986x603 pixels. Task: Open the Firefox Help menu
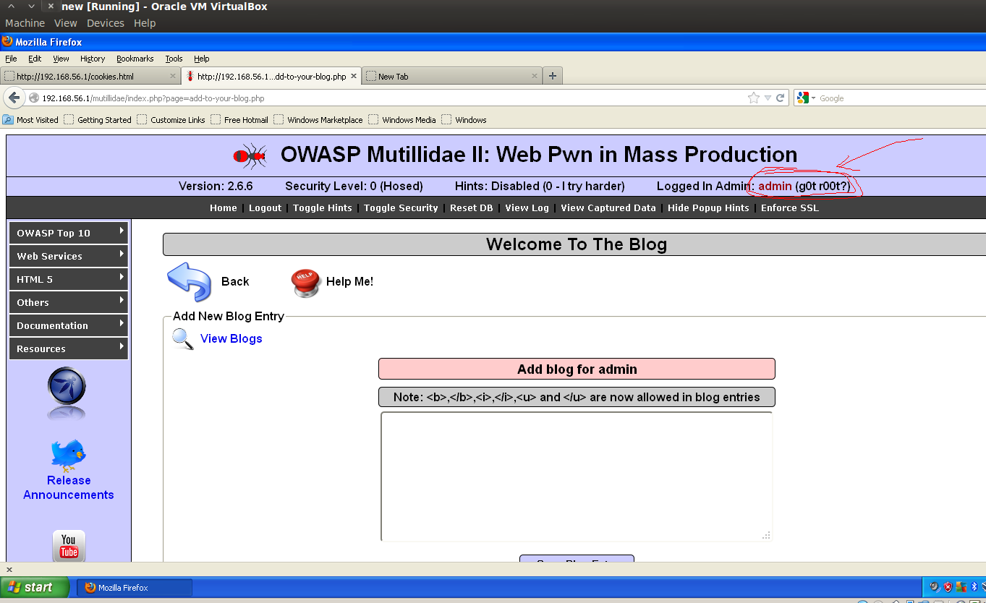click(202, 59)
